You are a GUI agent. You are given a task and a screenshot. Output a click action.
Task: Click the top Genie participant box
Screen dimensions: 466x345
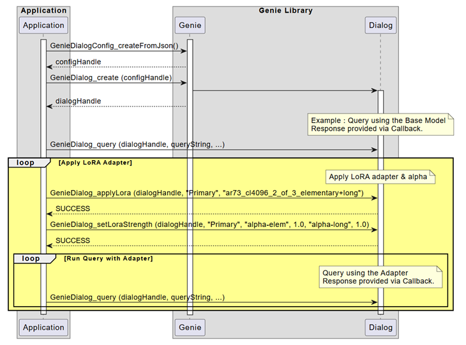(x=190, y=26)
